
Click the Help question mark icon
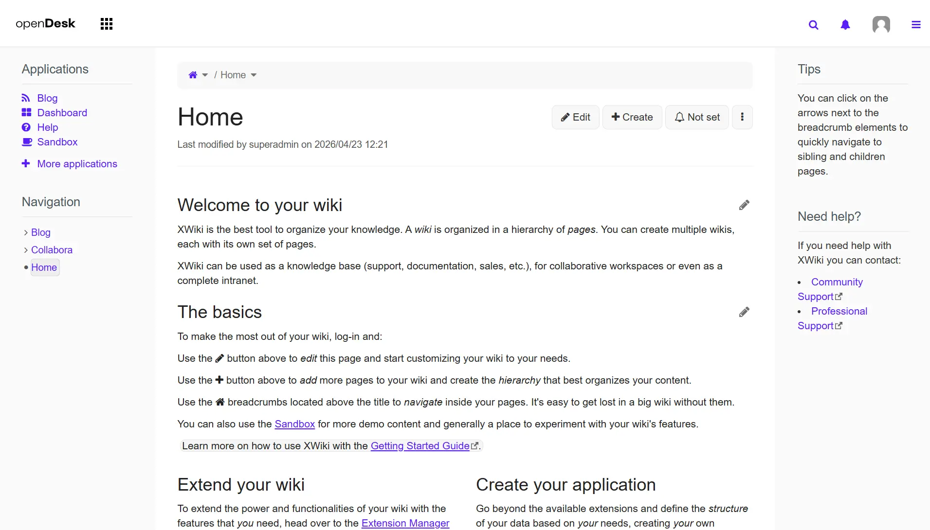(x=26, y=127)
